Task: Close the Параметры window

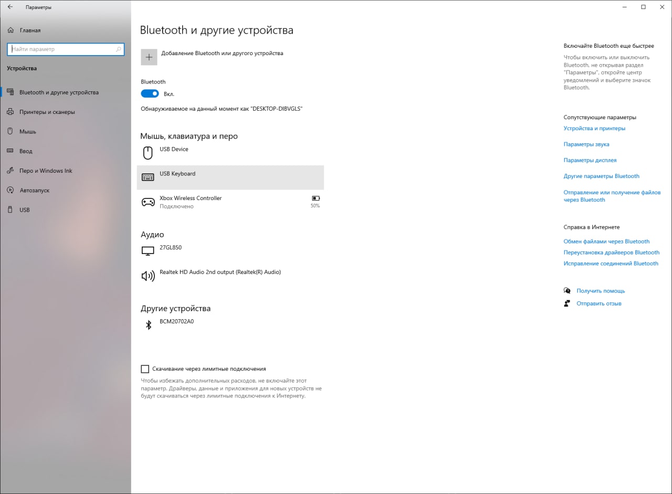Action: click(x=662, y=7)
